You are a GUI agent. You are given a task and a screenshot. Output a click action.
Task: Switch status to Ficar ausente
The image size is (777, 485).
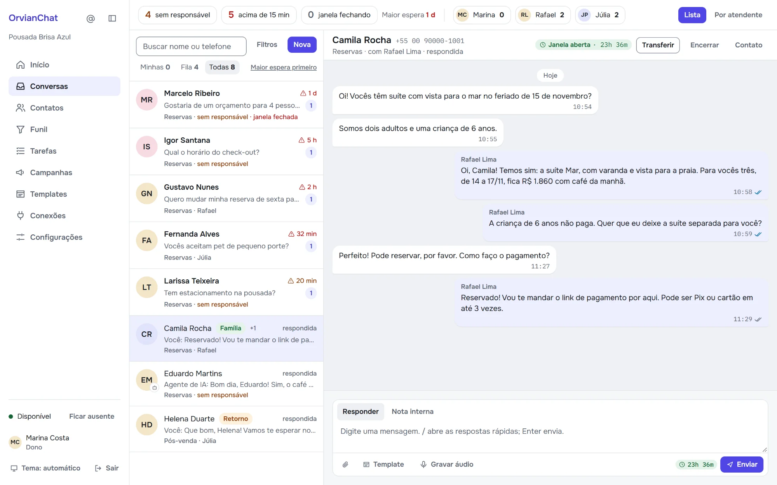pyautogui.click(x=92, y=416)
